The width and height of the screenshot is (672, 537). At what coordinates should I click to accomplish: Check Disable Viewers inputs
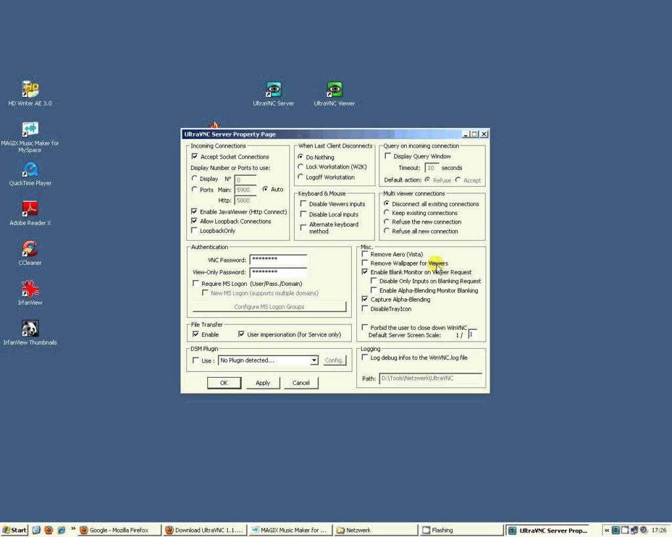(303, 204)
